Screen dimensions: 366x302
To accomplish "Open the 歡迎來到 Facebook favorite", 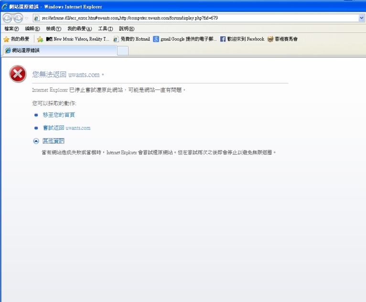I will click(242, 39).
